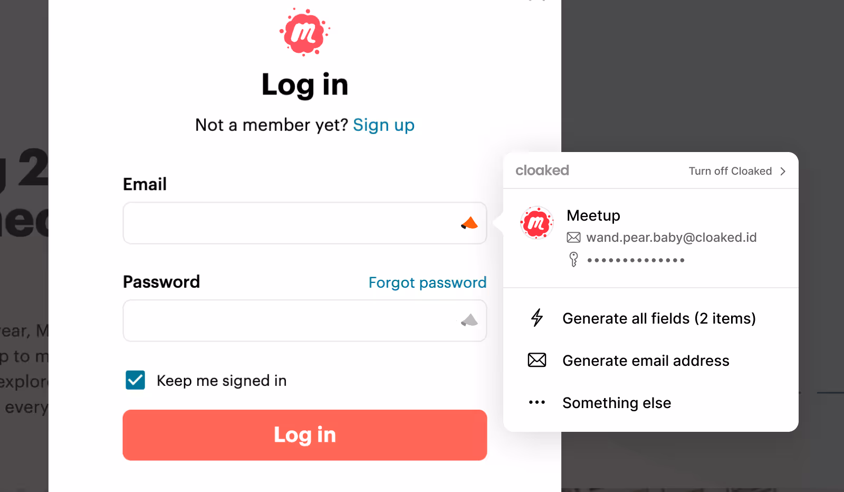Image resolution: width=844 pixels, height=492 pixels.
Task: Uncheck the Keep me signed in checkbox
Action: pos(136,380)
